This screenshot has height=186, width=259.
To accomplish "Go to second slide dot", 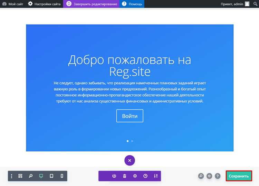I will pos(132,141).
